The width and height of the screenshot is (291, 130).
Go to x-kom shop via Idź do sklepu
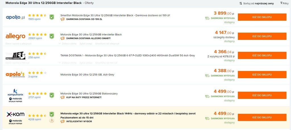coord(262,118)
